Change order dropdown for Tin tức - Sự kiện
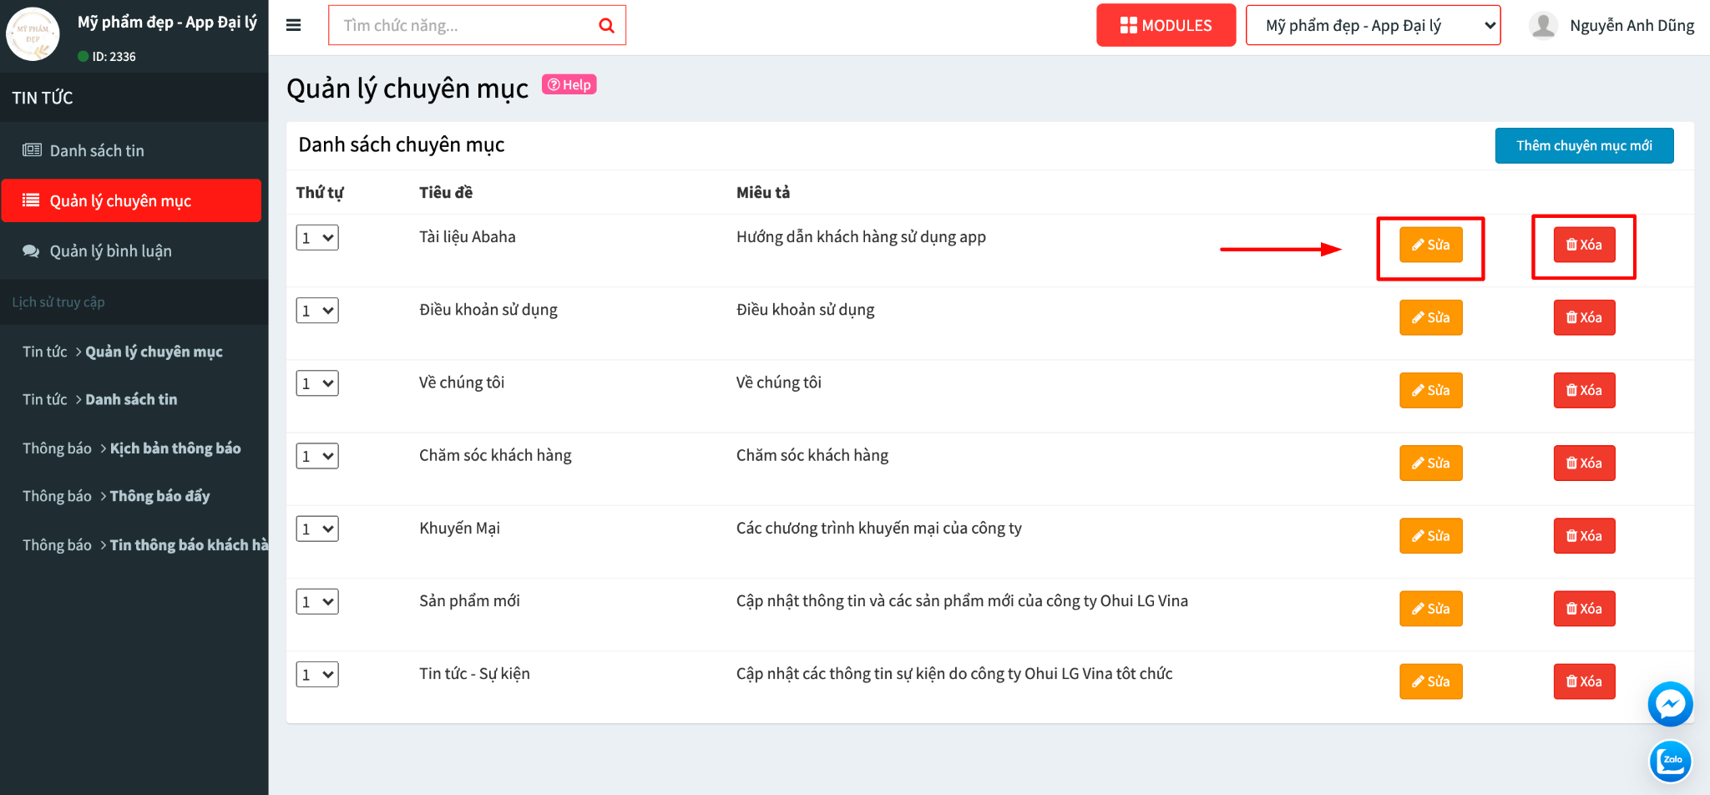 (x=317, y=674)
